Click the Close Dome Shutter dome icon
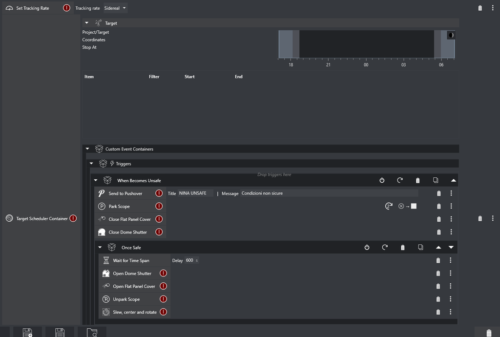Screen dimensions: 500x337 point(102,232)
